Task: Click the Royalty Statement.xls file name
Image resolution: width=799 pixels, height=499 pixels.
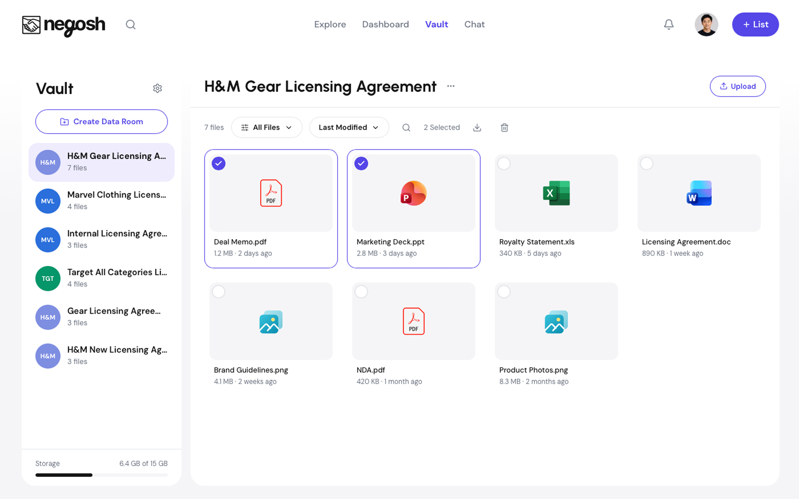Action: 537,242
